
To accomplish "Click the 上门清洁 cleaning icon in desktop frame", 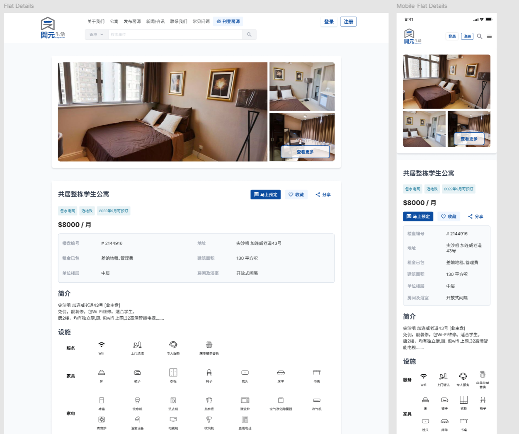I will [x=137, y=345].
